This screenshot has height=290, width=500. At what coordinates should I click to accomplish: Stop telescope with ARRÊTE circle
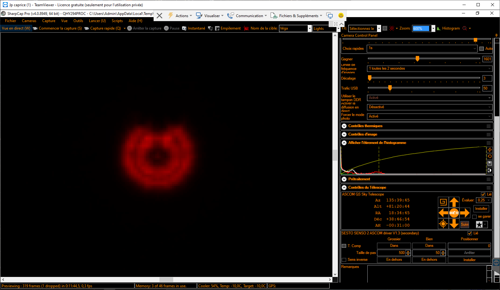[x=454, y=213]
